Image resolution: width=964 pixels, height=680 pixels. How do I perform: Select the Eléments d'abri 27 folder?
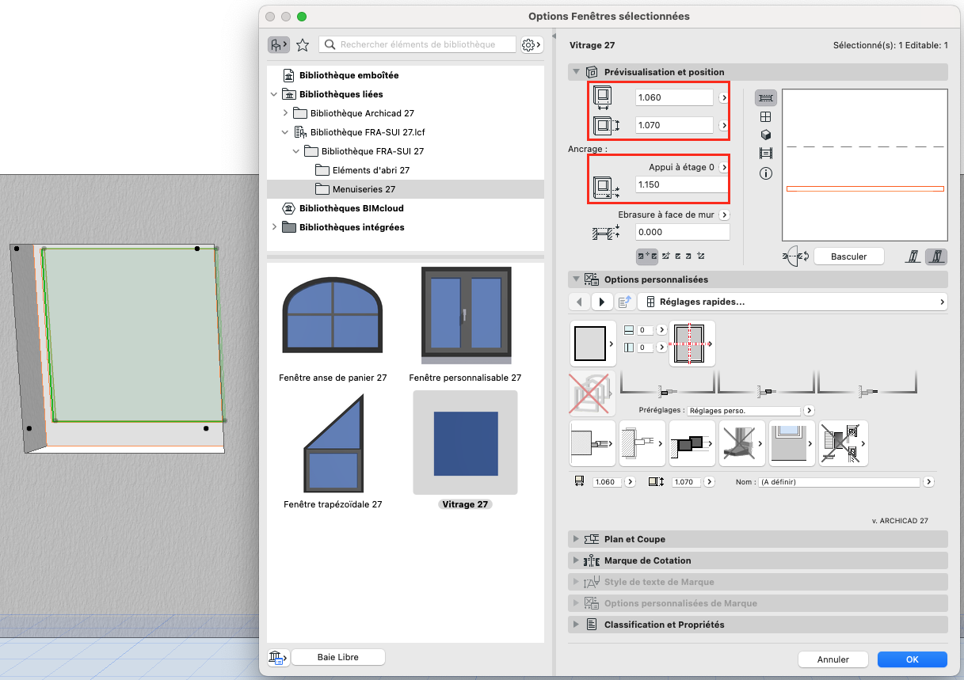[371, 170]
